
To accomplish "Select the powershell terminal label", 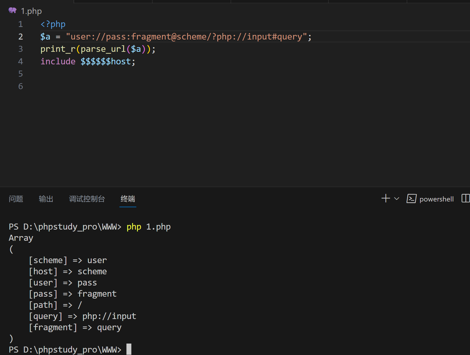I will tap(436, 199).
